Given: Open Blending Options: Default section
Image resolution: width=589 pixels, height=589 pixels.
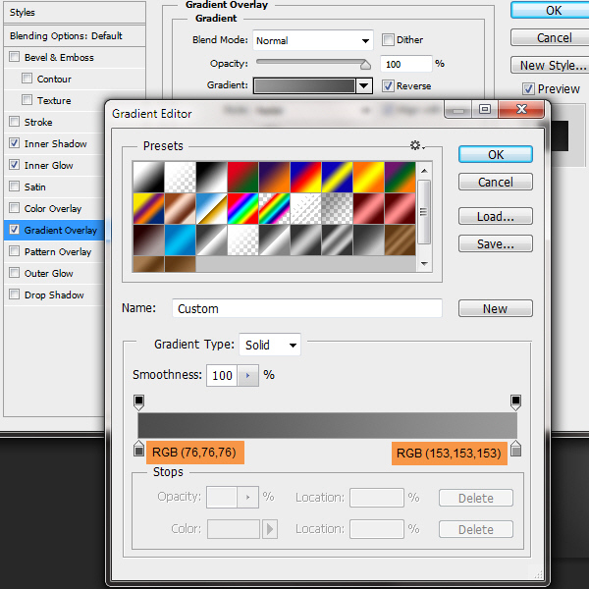Looking at the screenshot, I should [x=66, y=35].
